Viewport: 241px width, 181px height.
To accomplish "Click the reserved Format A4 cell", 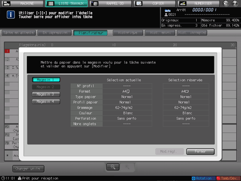I will click(x=186, y=91).
